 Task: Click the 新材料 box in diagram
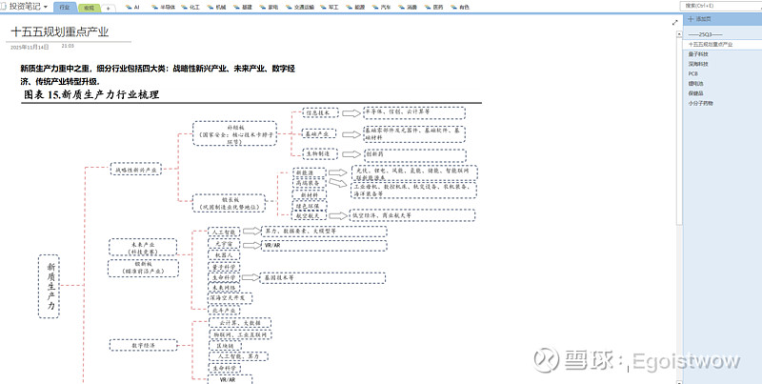[309, 195]
